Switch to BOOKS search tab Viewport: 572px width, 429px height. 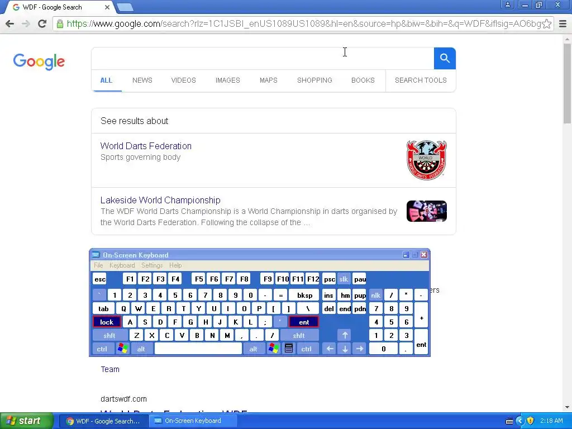[x=363, y=80]
